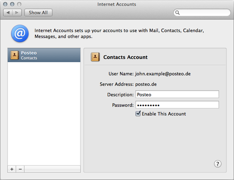The height and width of the screenshot is (180, 234).
Task: Click the Show All button
Action: coord(38,13)
